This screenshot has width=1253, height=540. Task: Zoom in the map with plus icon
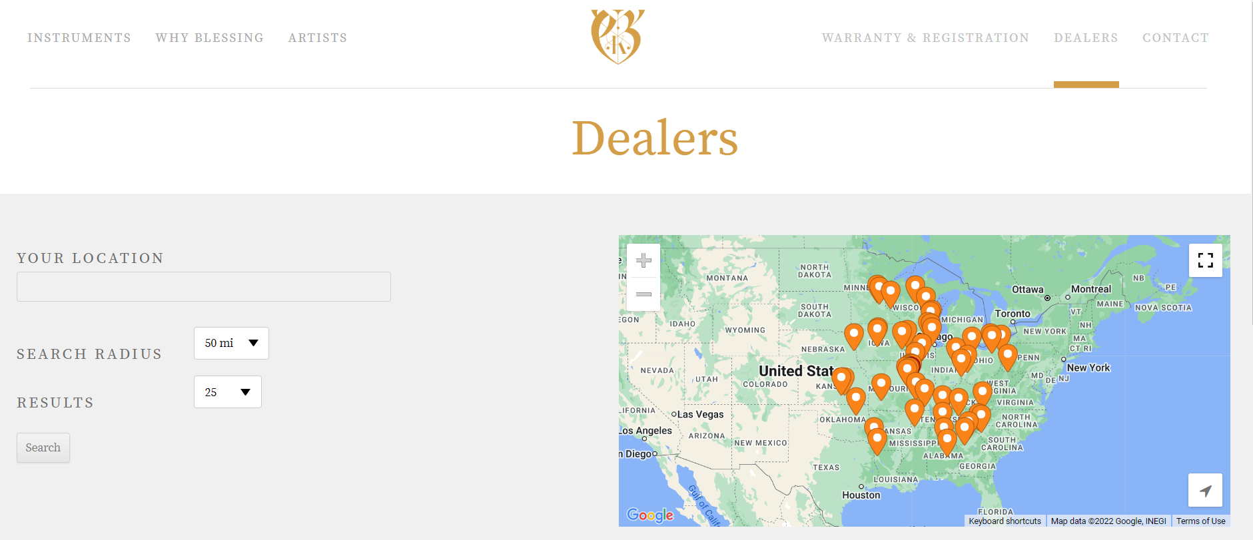tap(643, 260)
